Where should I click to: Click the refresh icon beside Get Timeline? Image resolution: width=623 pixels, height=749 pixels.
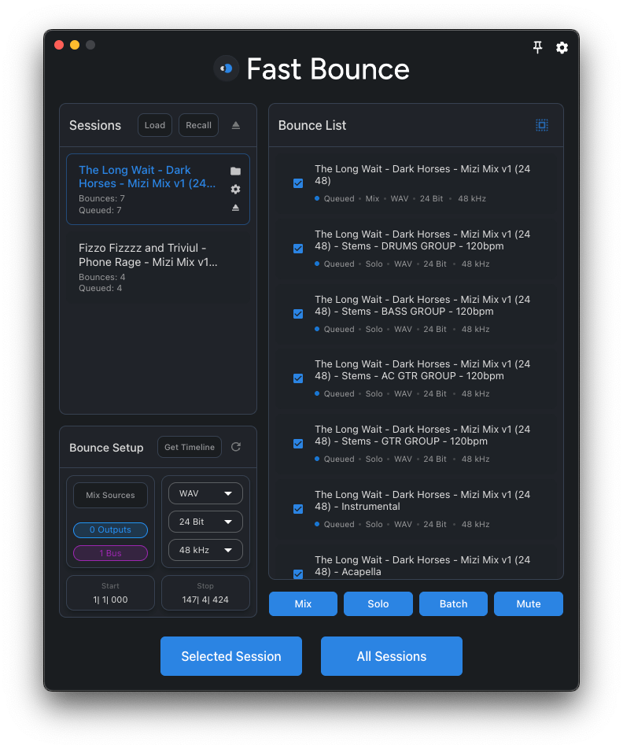[x=236, y=448]
